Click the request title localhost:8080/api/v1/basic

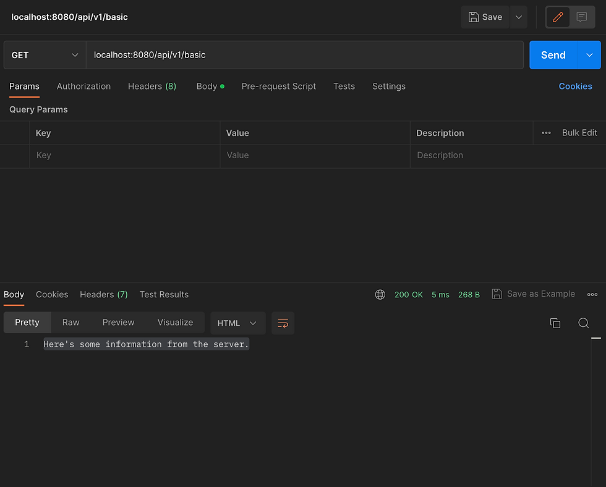tap(69, 17)
